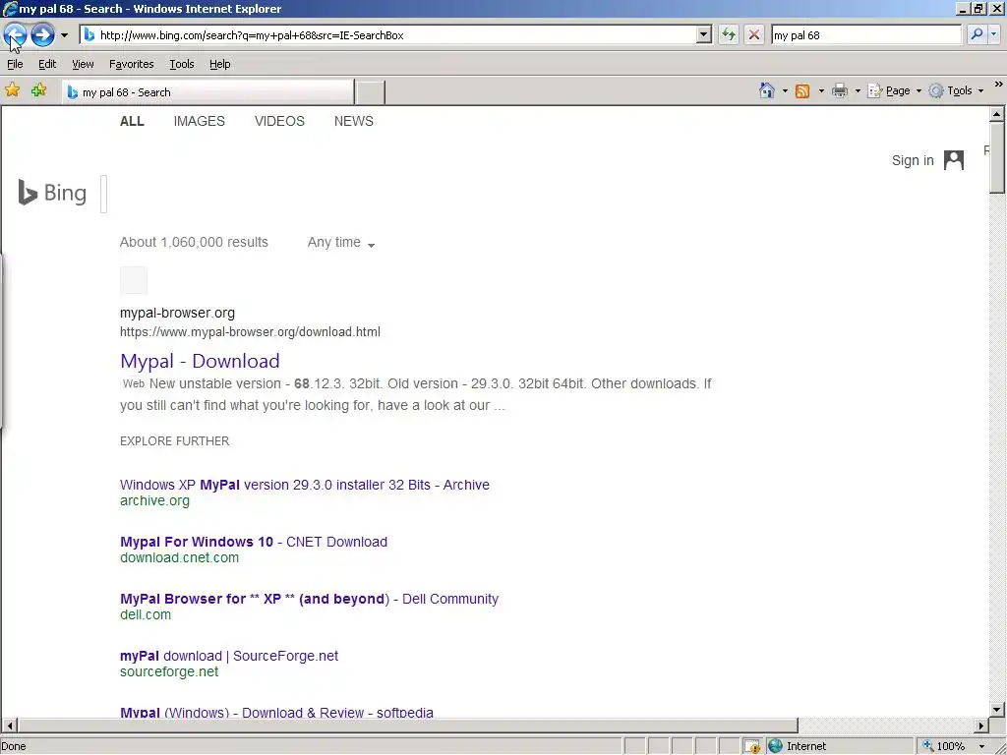Open recent pages dropdown next to Forward
Image resolution: width=1007 pixels, height=755 pixels.
pos(64,35)
